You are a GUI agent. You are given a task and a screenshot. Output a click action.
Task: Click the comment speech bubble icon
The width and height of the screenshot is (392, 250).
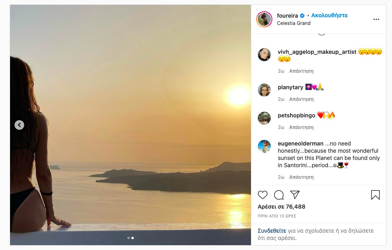[279, 195]
